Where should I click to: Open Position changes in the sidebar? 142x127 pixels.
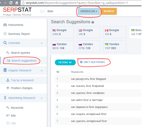(x=22, y=88)
